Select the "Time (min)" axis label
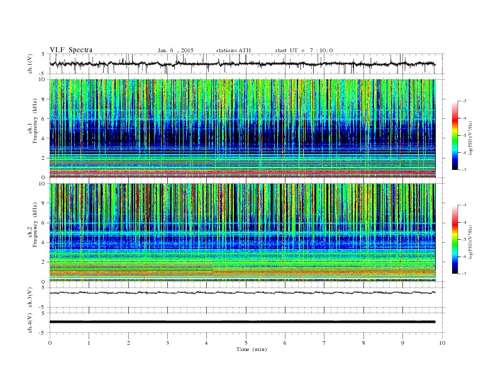Screen dimensions: 498x385 point(252,349)
